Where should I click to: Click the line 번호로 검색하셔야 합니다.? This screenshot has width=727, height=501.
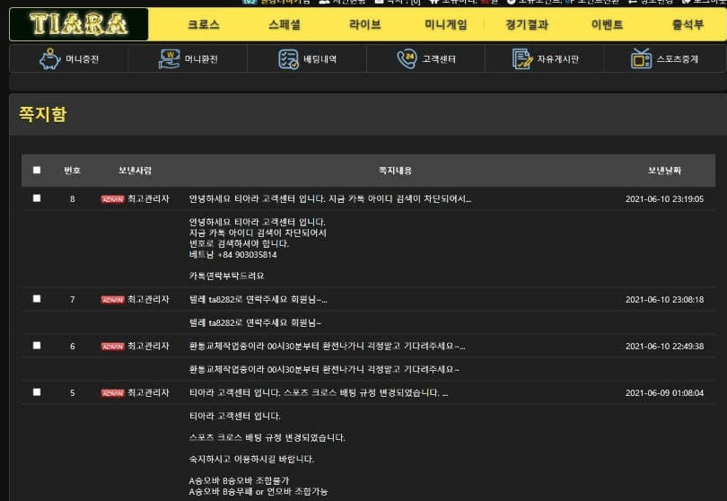[239, 243]
